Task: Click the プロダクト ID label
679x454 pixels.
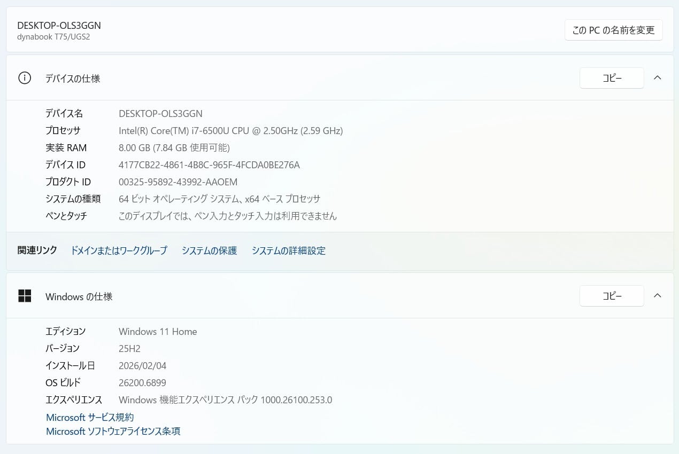Action: point(68,182)
